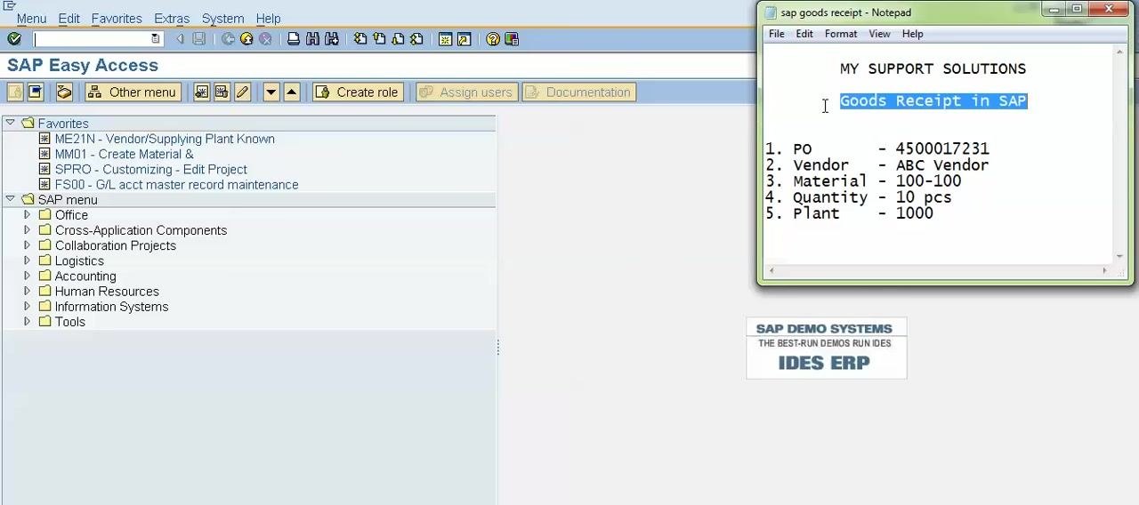The height and width of the screenshot is (505, 1139).
Task: Click the Print icon
Action: [294, 39]
